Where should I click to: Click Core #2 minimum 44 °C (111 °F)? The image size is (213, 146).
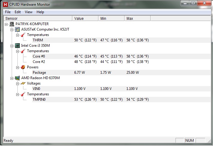tap(111, 62)
